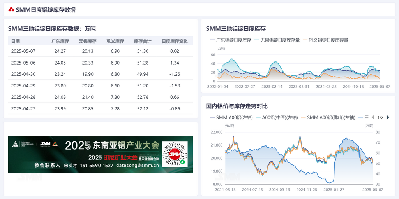Click 巩义库存 value 7.28
The image size is (399, 199).
(115, 109)
